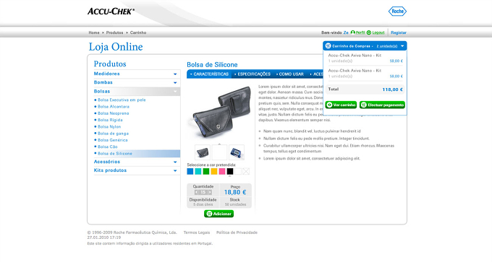This screenshot has height=262, width=492.
Task: Select the pink color swatch
Action: pyautogui.click(x=222, y=171)
